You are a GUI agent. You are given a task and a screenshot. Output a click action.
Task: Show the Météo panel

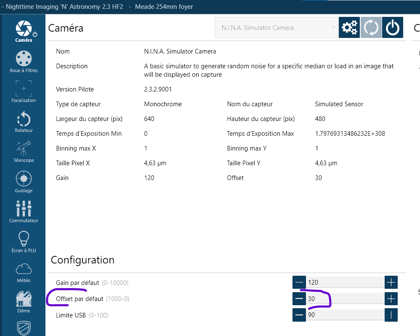(x=24, y=271)
